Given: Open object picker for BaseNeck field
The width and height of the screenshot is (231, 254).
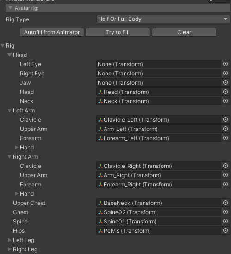Looking at the screenshot, I should pyautogui.click(x=225, y=203).
